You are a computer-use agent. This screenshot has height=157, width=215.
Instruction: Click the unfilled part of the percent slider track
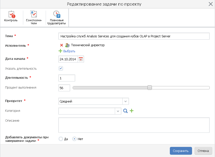181,88
